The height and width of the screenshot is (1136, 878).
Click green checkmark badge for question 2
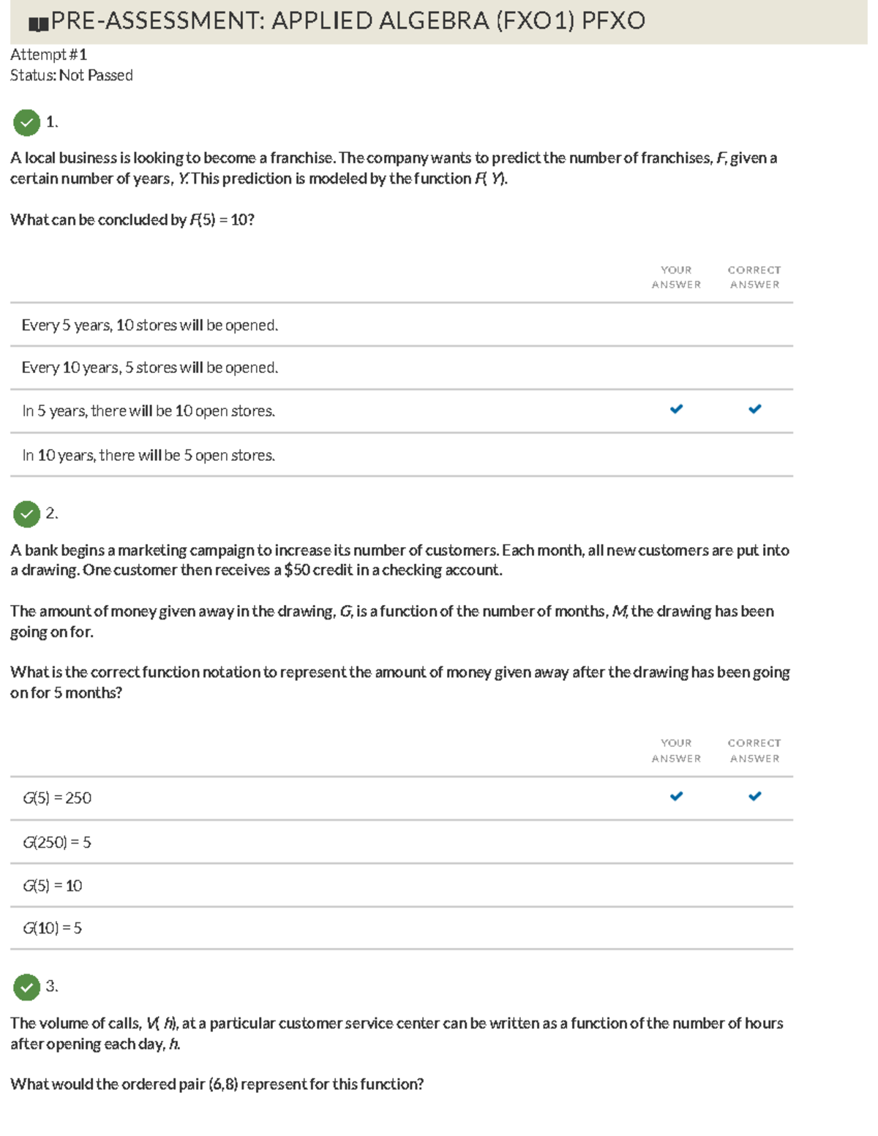(27, 514)
